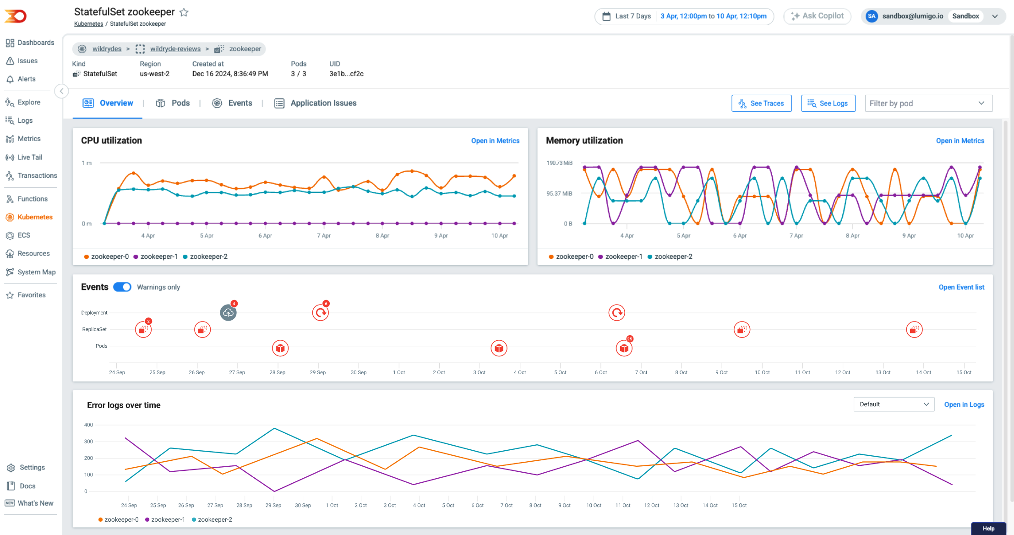Toggle zookeeper-1 series in CPU legend

click(155, 257)
